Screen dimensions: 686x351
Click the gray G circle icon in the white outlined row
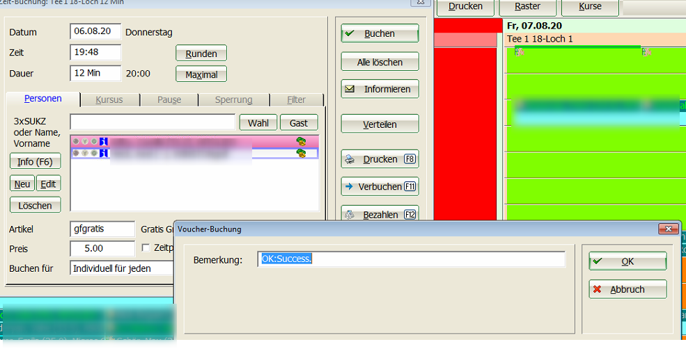point(93,153)
